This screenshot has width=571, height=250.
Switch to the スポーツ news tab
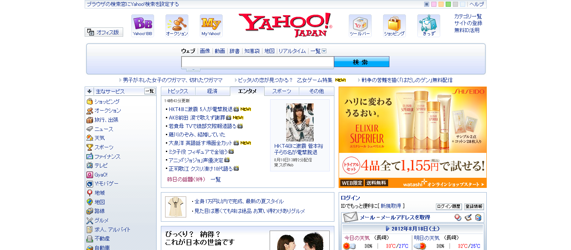282,91
